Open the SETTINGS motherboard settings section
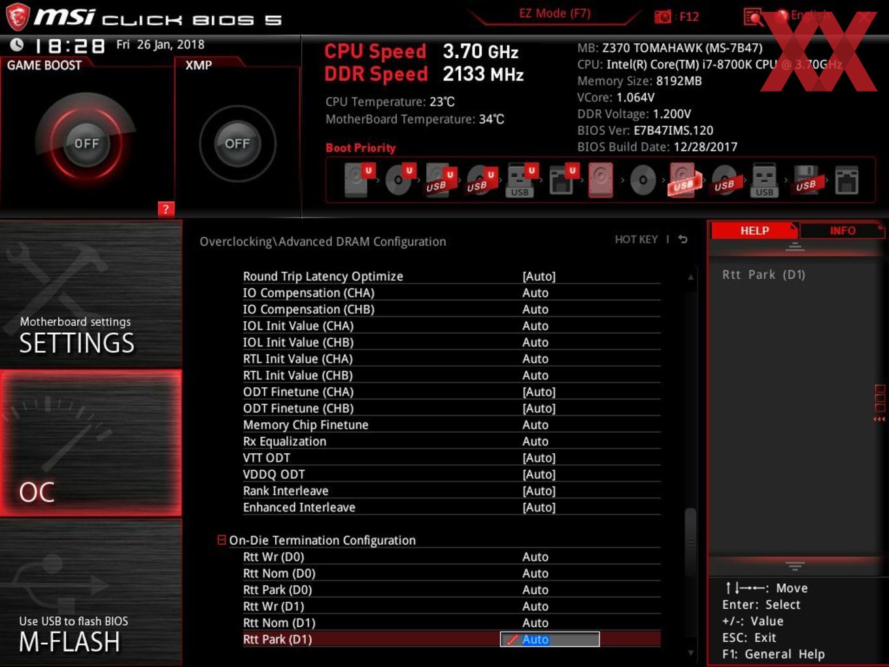The height and width of the screenshot is (667, 889). click(91, 294)
